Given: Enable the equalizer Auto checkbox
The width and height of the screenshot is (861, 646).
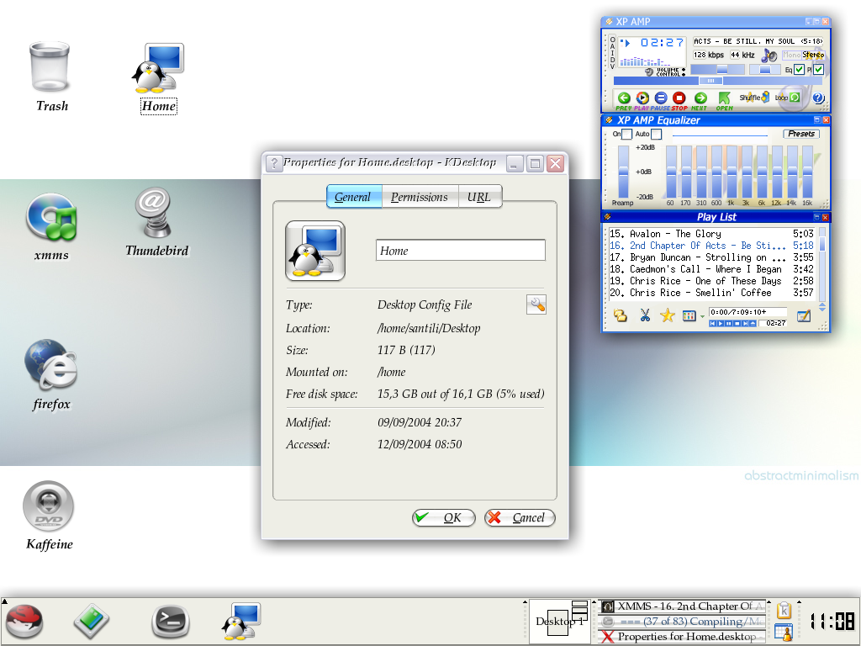Looking at the screenshot, I should coord(656,134).
